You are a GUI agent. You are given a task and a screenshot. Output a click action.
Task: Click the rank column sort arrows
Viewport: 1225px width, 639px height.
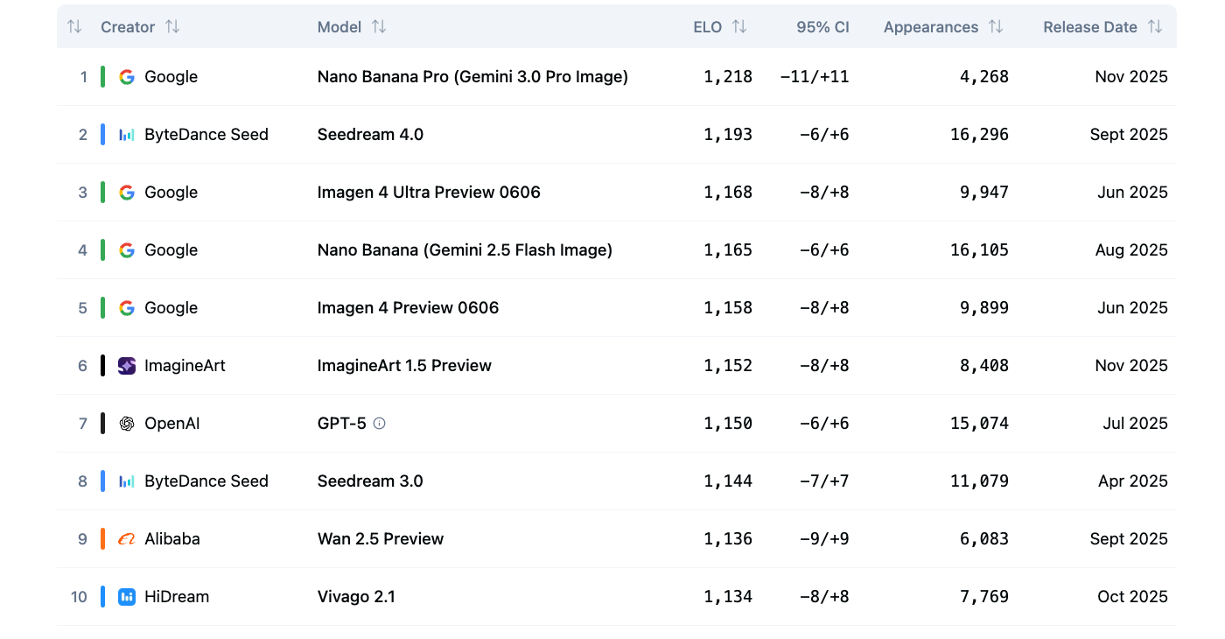(74, 27)
